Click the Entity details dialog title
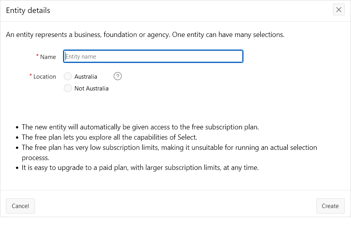The height and width of the screenshot is (236, 351). point(28,10)
